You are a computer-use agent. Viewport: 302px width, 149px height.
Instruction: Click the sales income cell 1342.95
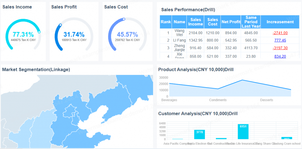click(196, 40)
